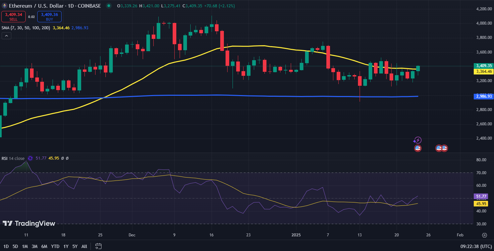Click the purple lightning bolt event icon
494x251 pixels.
point(417,140)
